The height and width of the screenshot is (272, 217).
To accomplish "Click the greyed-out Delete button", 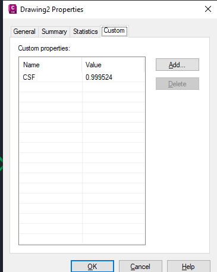I will click(177, 83).
